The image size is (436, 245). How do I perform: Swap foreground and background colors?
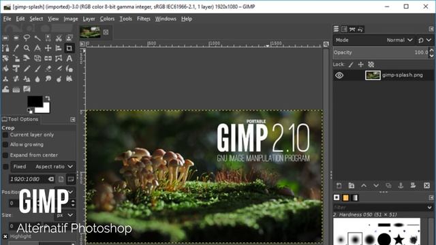48,98
